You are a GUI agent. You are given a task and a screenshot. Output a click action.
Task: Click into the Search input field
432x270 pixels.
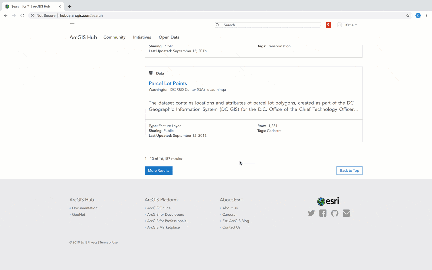pyautogui.click(x=271, y=25)
